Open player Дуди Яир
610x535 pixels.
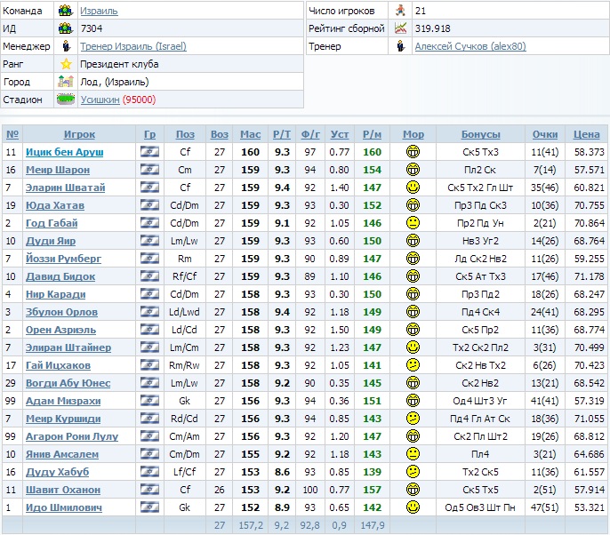coord(51,241)
